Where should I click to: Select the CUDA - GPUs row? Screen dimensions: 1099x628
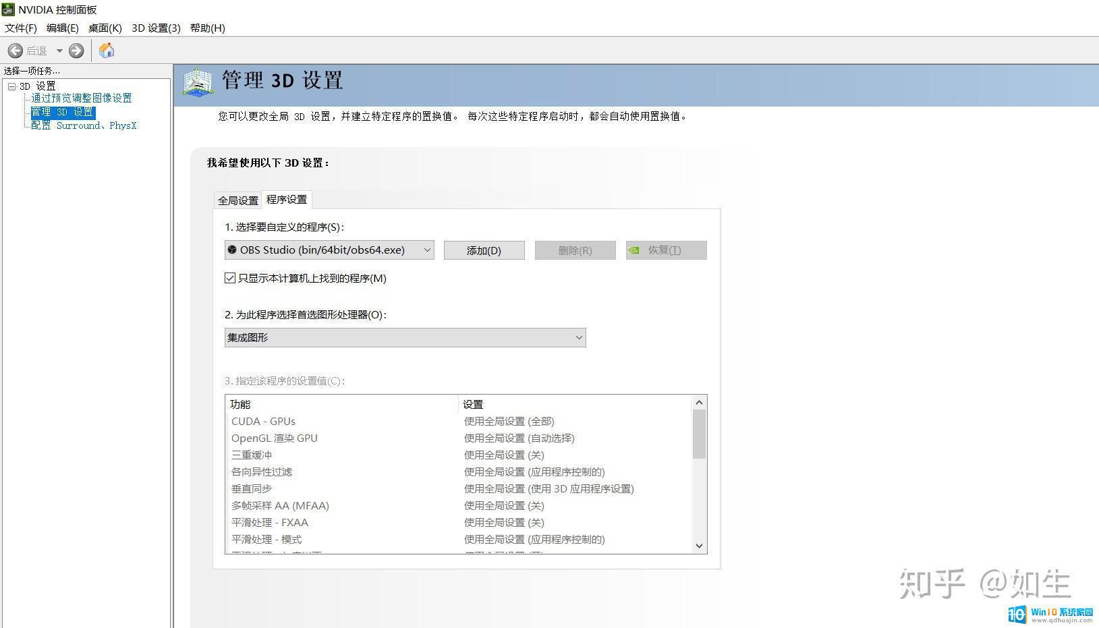pyautogui.click(x=459, y=421)
